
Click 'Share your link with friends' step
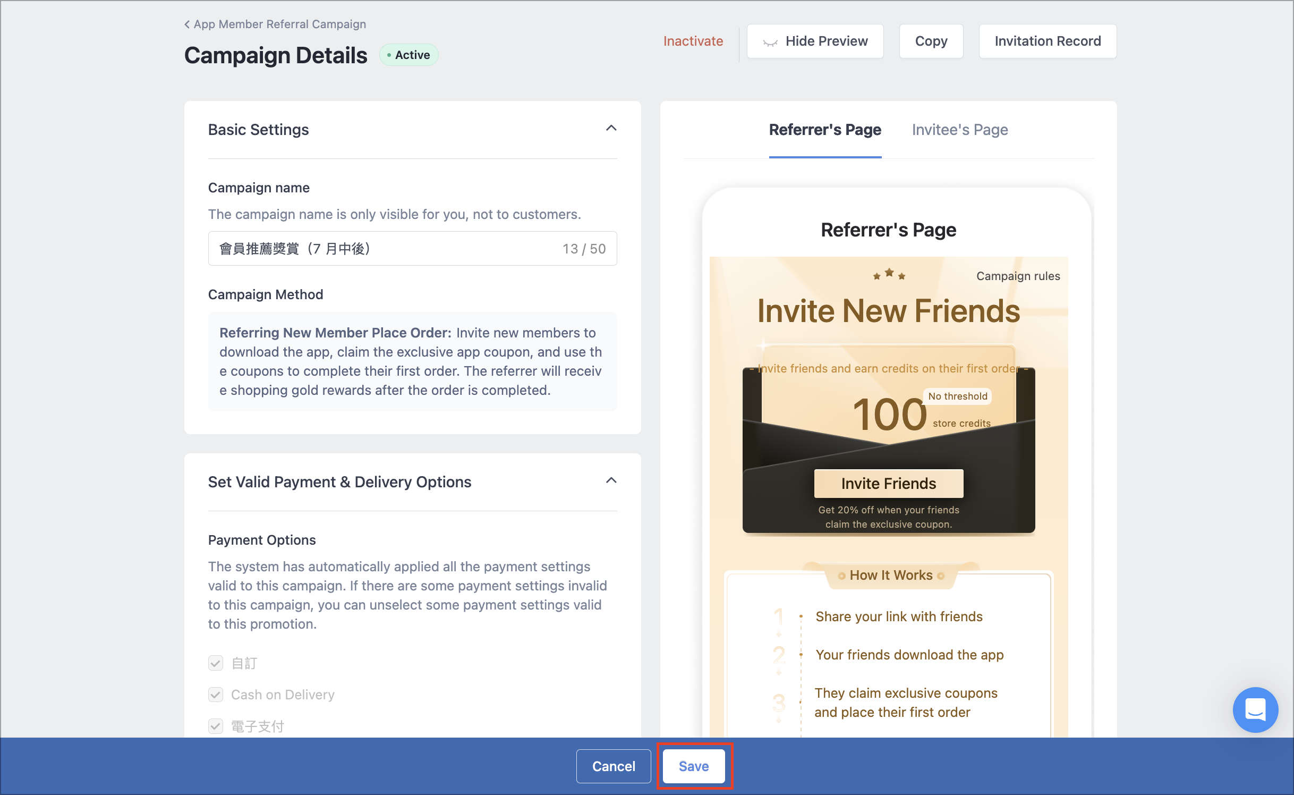tap(899, 616)
